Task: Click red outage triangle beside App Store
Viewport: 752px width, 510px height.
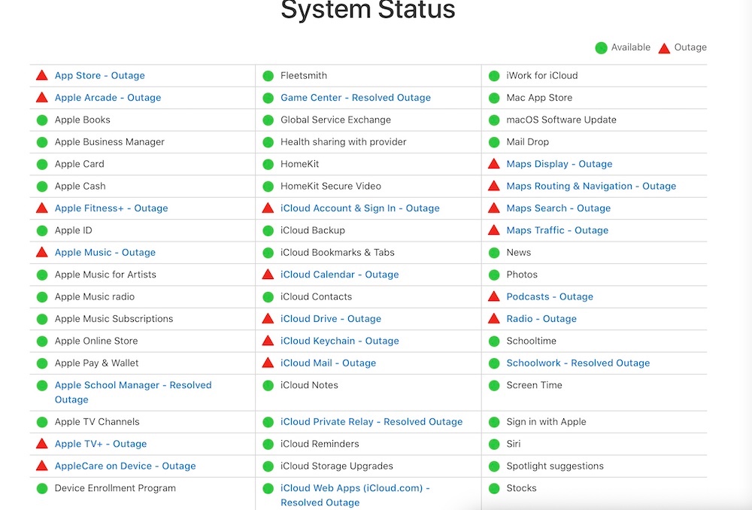Action: tap(42, 75)
